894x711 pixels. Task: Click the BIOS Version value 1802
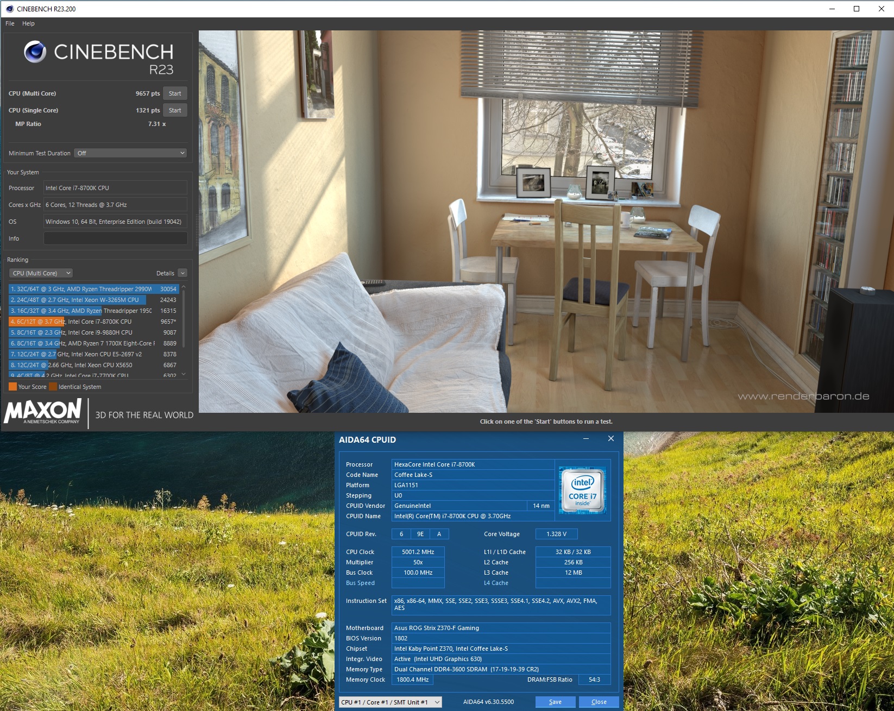click(x=501, y=638)
